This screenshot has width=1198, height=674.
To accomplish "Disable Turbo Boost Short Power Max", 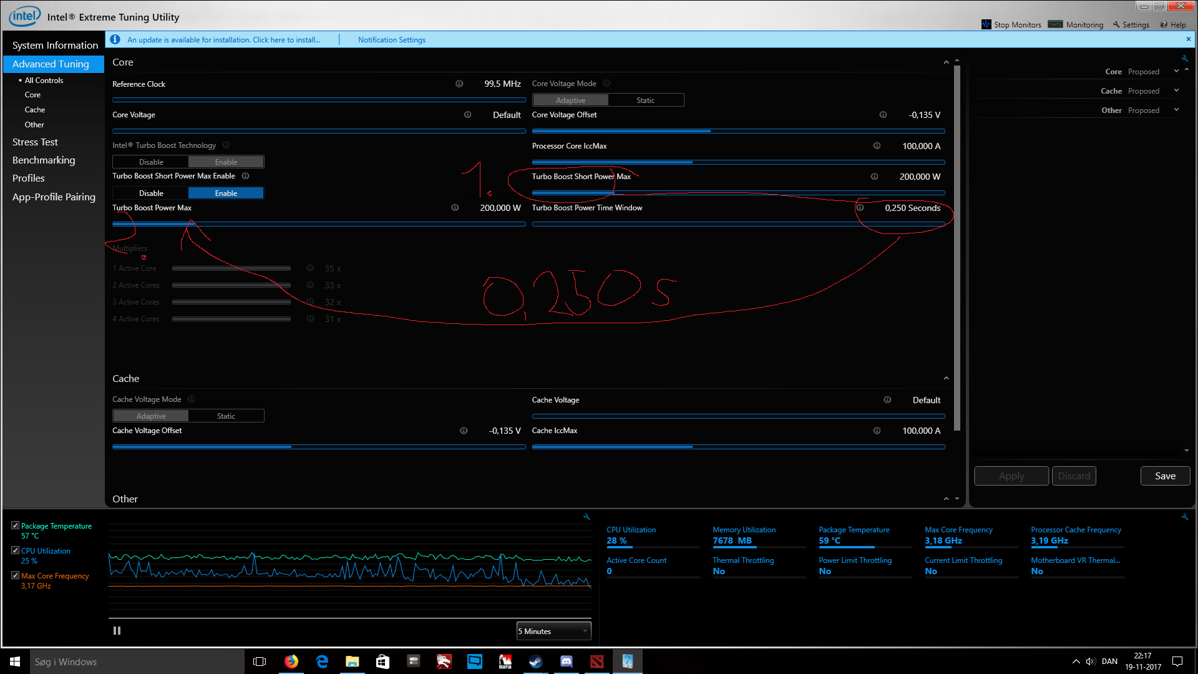I will (x=151, y=193).
